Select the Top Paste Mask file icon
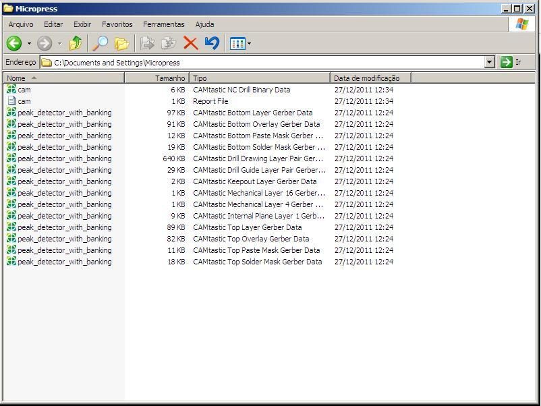 [x=11, y=250]
